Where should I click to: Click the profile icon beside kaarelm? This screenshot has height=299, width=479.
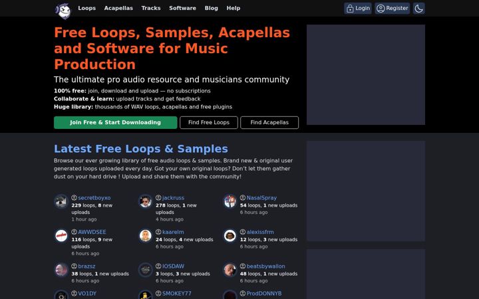pos(158,232)
